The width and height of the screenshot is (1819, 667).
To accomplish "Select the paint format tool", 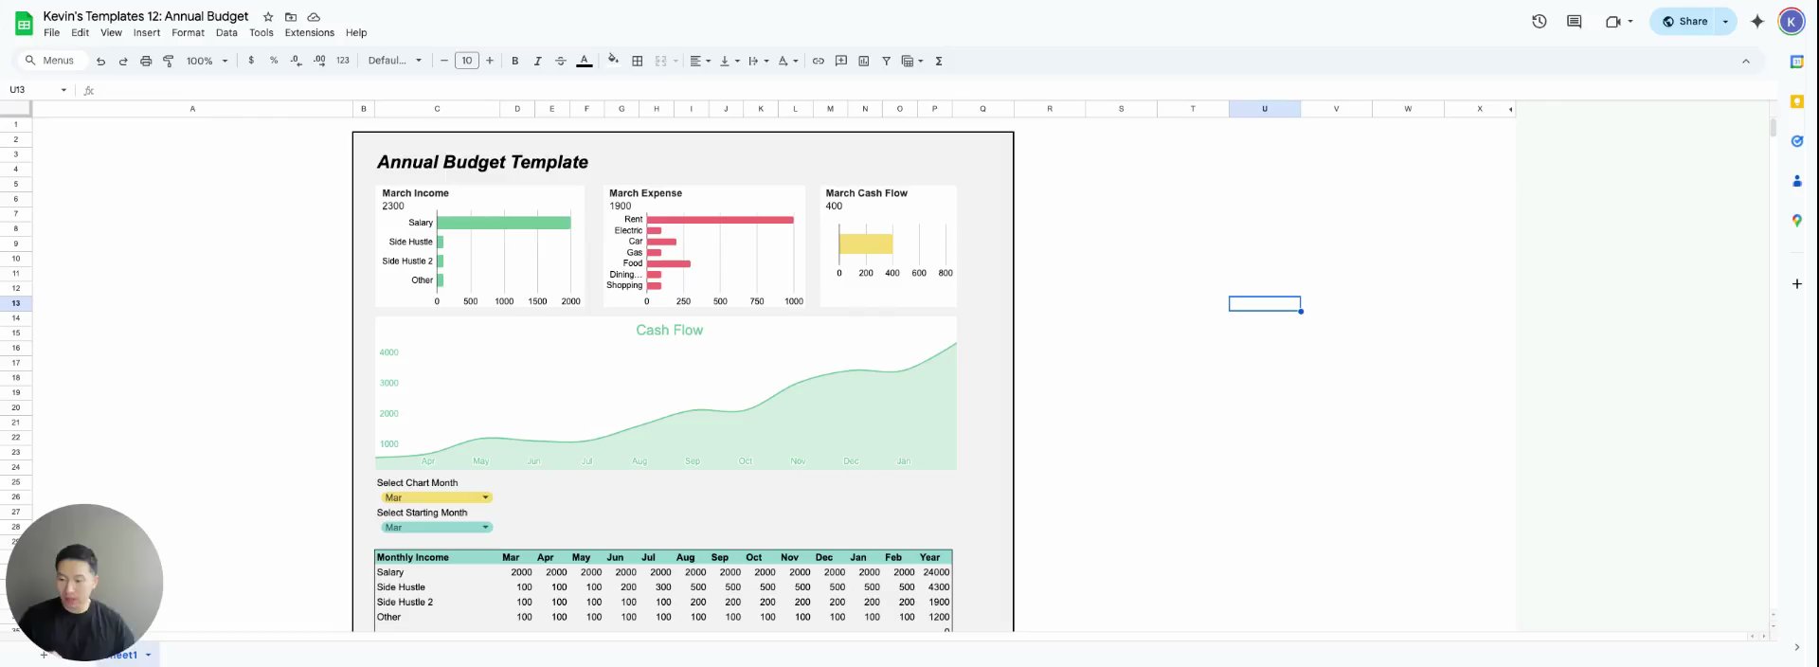I will pos(169,61).
